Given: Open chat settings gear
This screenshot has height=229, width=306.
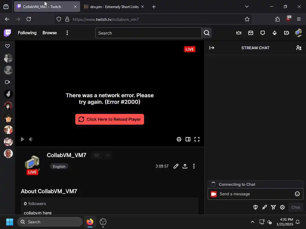Looking at the screenshot, I should [x=282, y=207].
